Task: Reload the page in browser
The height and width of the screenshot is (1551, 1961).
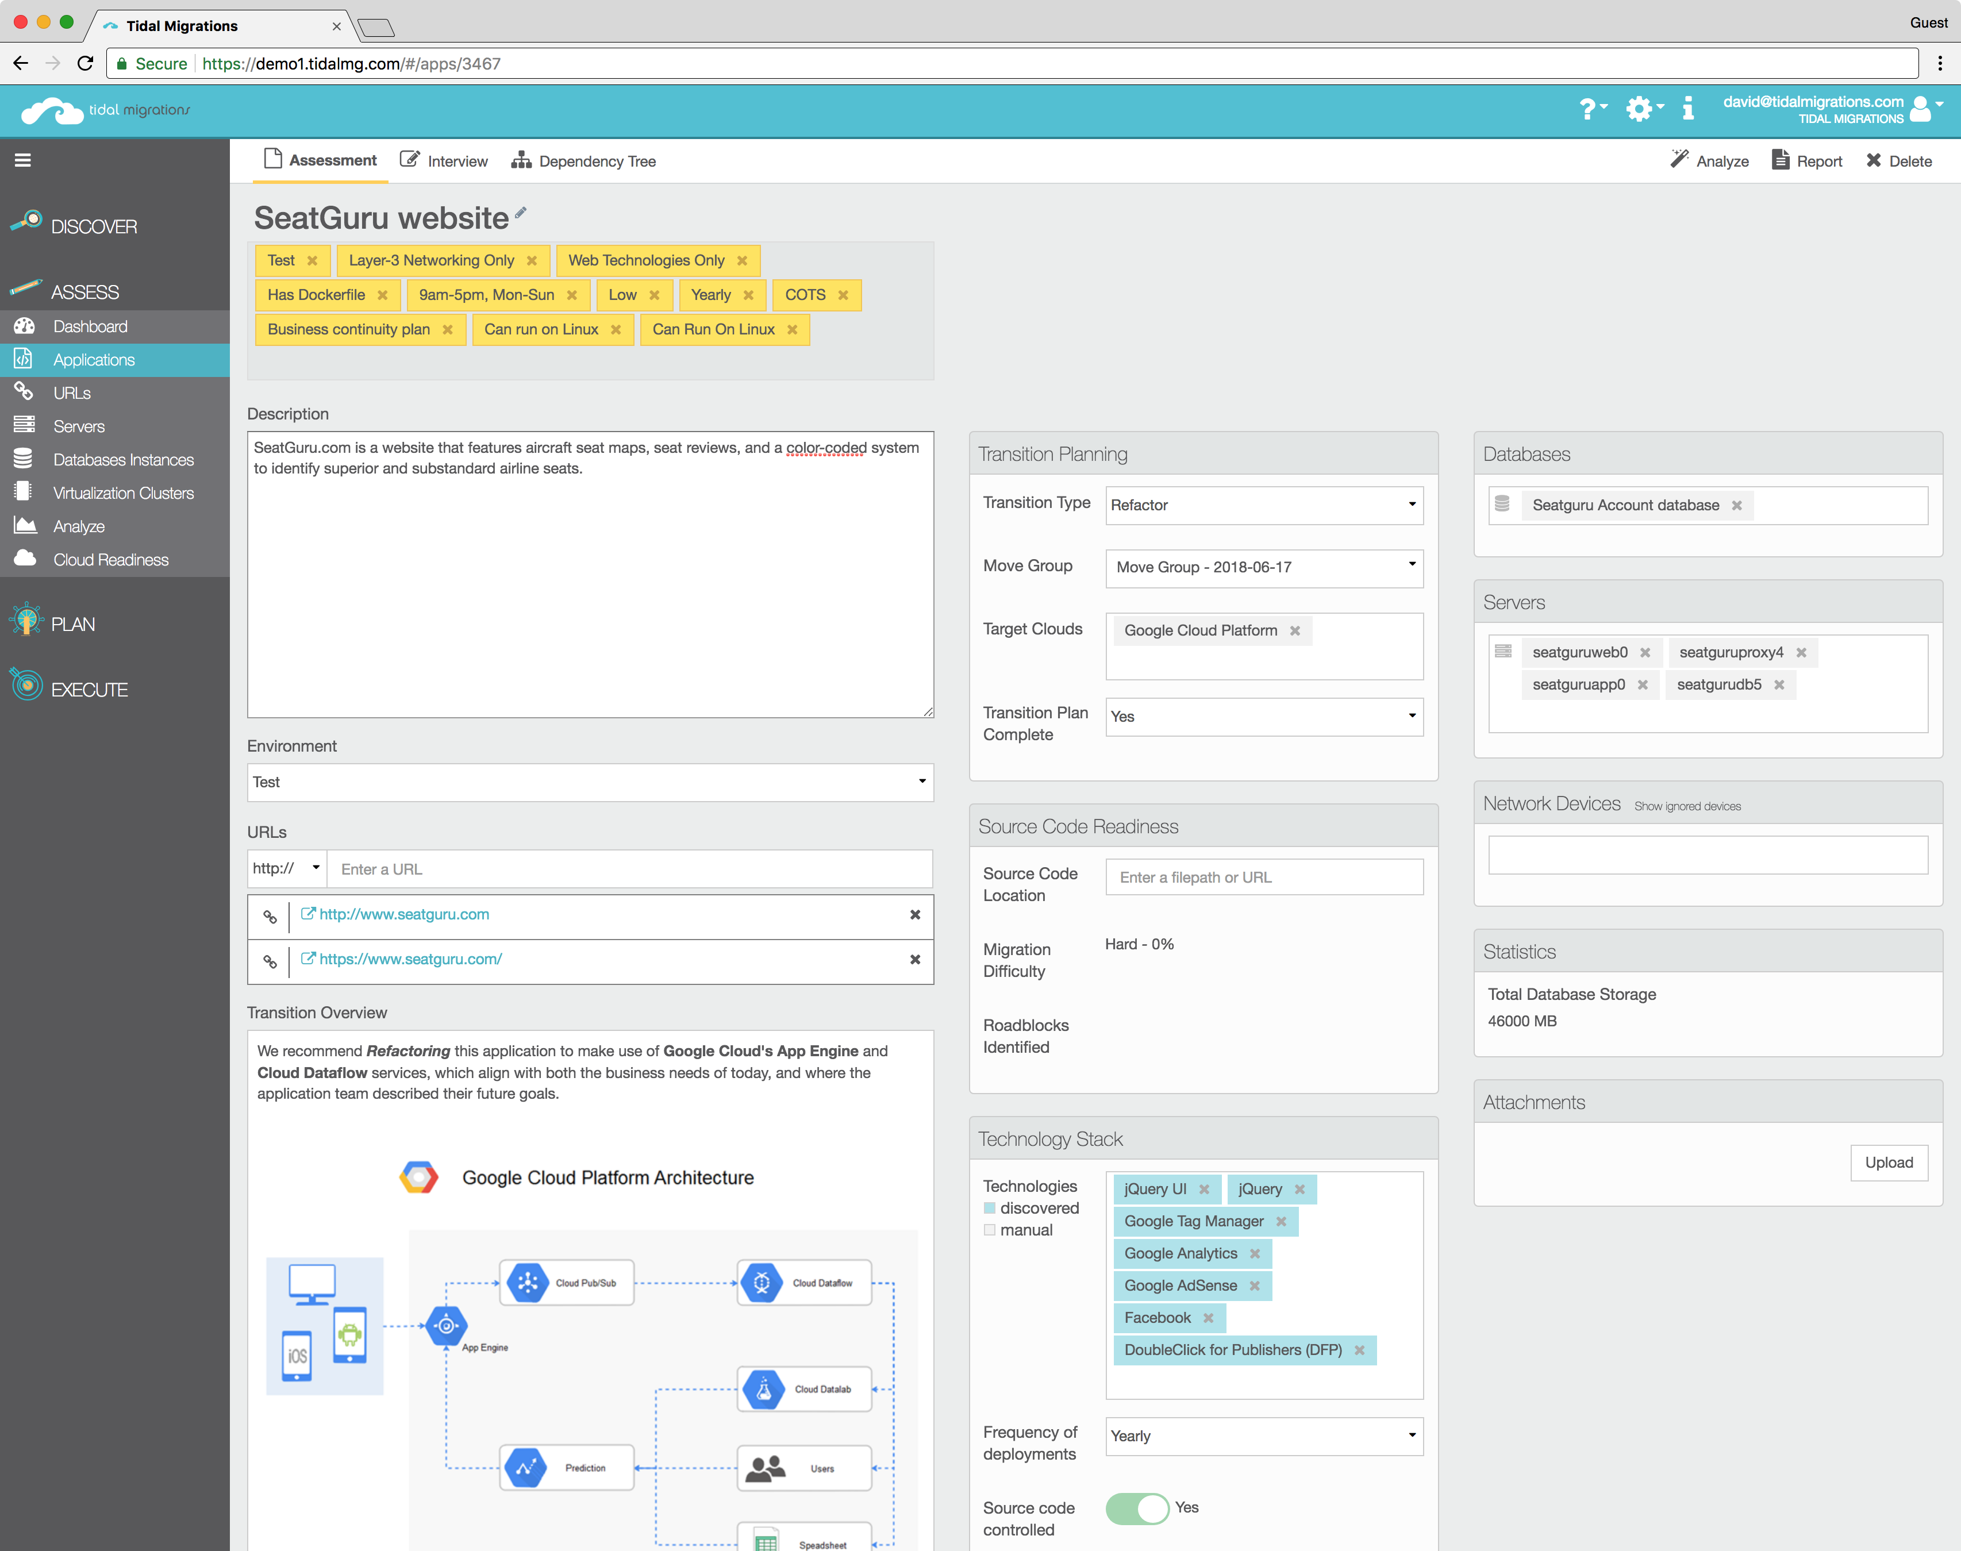Action: coord(86,64)
